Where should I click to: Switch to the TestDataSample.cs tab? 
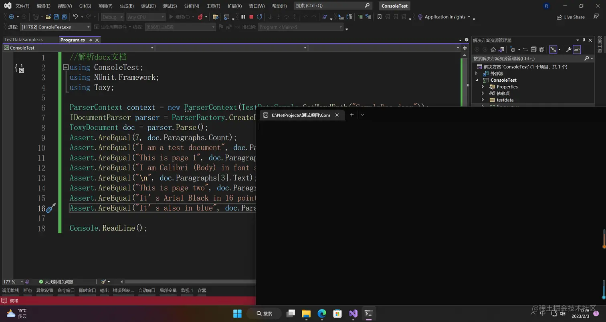click(x=23, y=40)
